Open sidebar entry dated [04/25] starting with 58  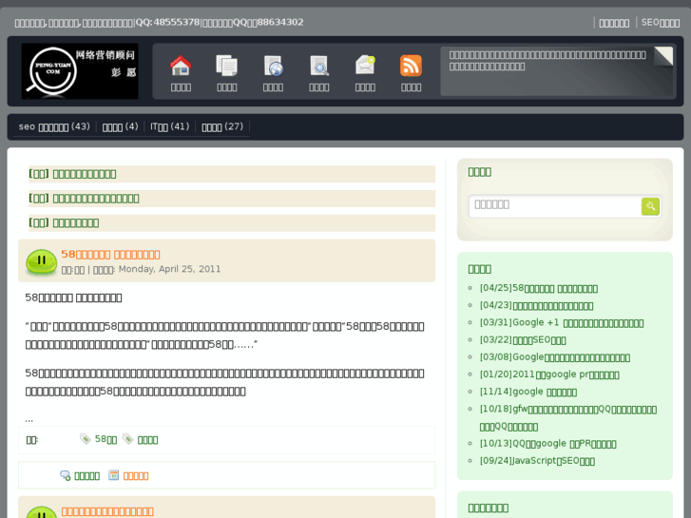tap(539, 288)
